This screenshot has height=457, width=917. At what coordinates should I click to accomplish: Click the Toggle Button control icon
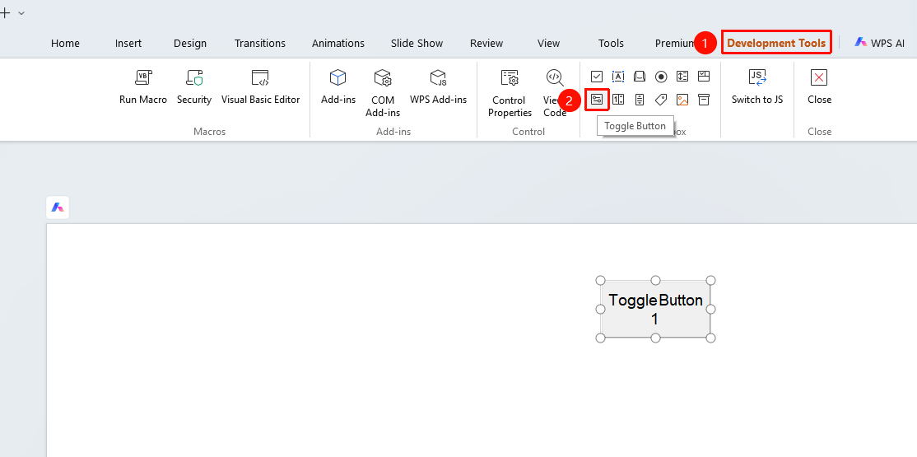[597, 100]
